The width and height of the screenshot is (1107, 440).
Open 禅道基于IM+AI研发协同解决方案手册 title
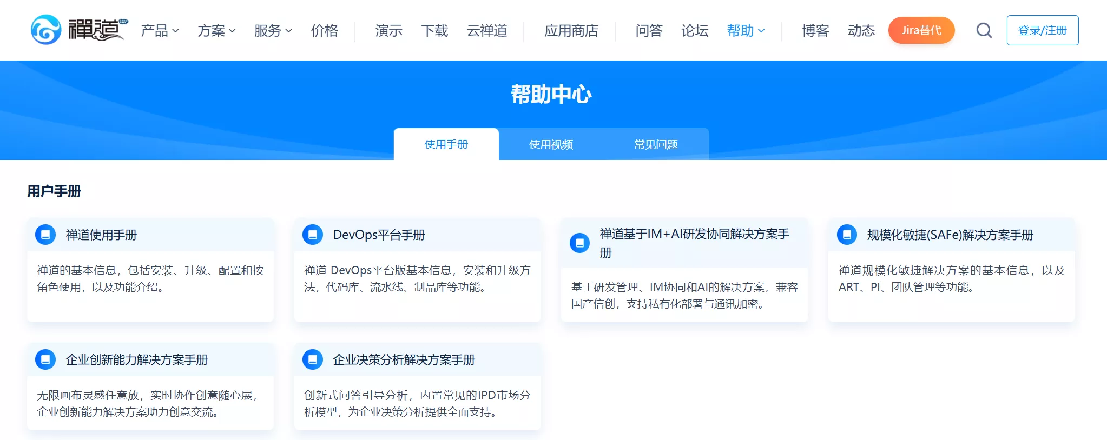coord(695,243)
